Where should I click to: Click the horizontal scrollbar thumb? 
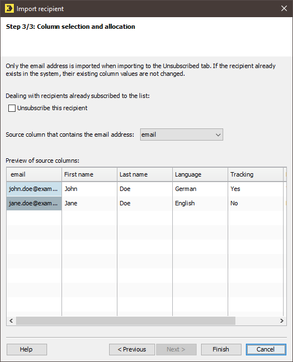[126, 320]
